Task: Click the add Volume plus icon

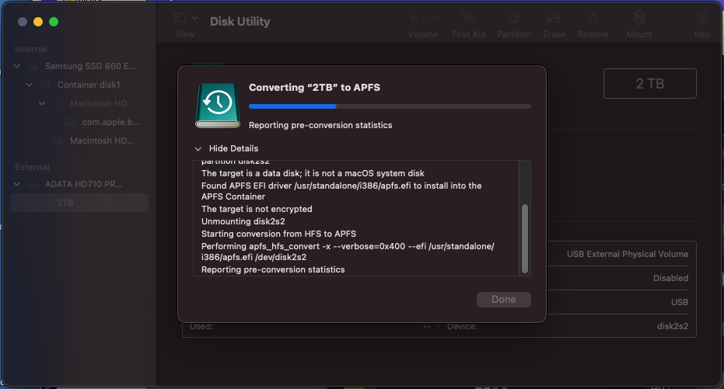Action: pyautogui.click(x=413, y=18)
